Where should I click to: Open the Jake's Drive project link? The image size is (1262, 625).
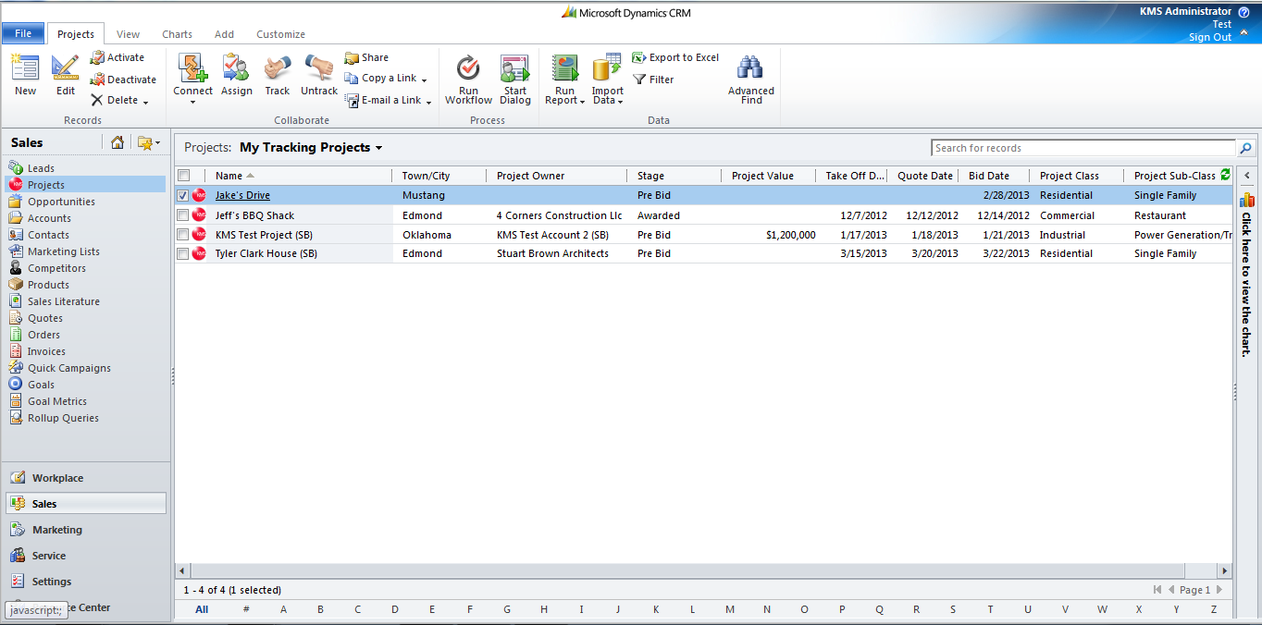(x=242, y=195)
